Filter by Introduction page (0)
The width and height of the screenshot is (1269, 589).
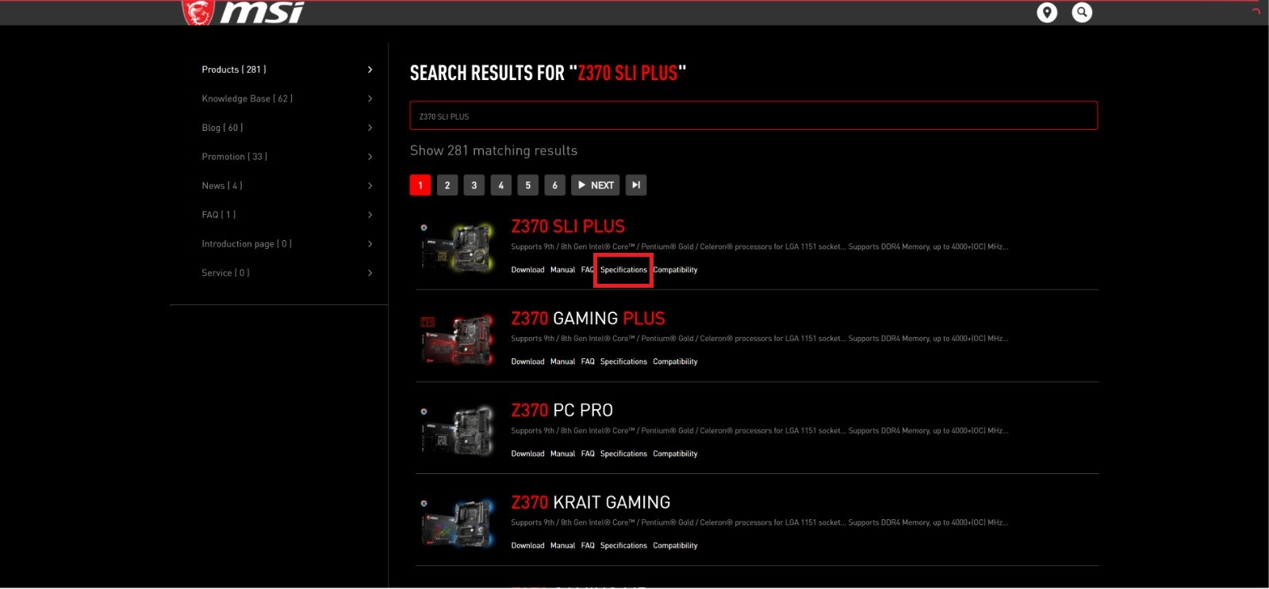(x=247, y=244)
